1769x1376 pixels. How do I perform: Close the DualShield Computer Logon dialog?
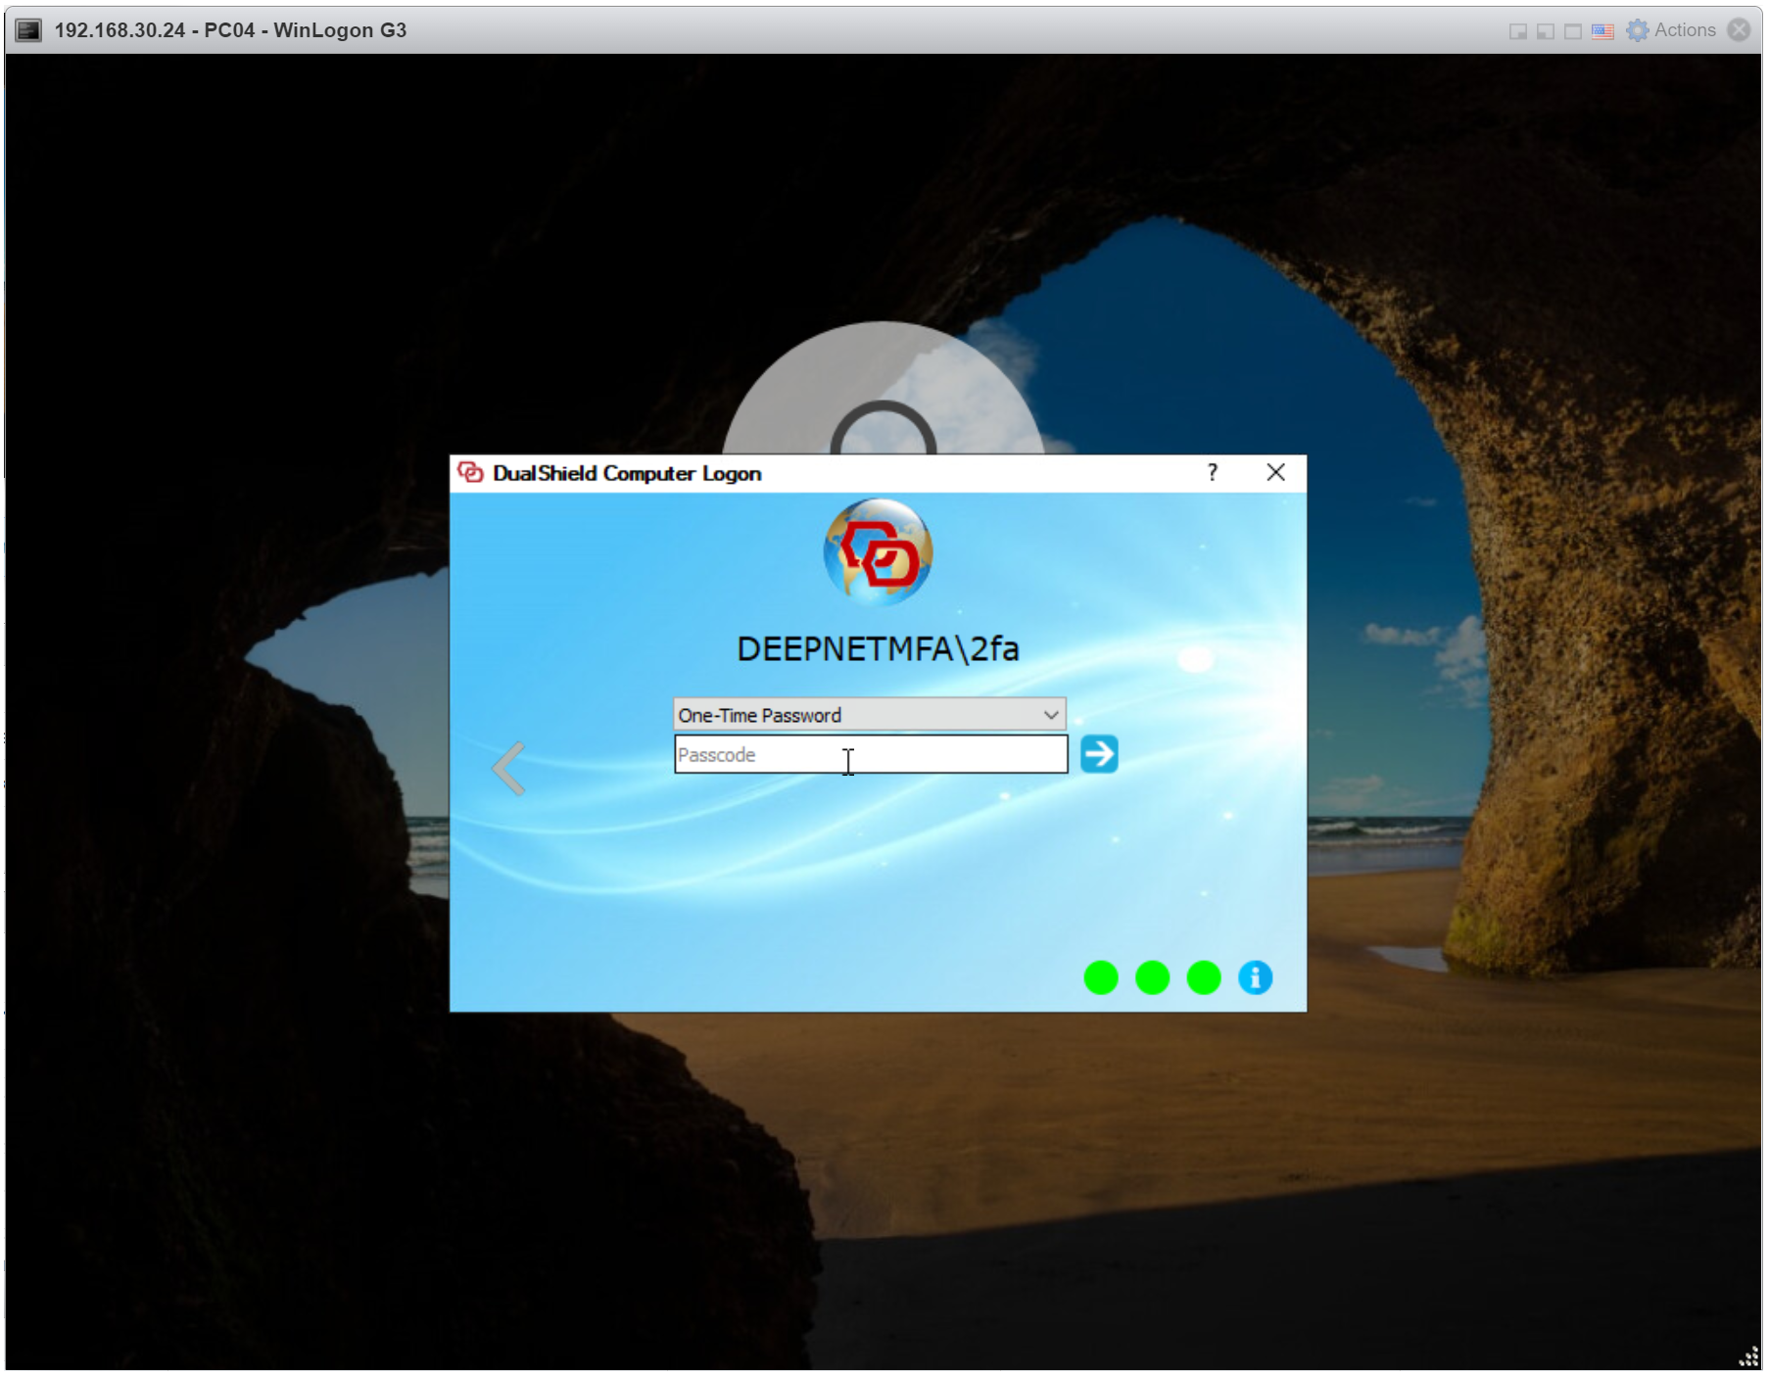[1275, 473]
